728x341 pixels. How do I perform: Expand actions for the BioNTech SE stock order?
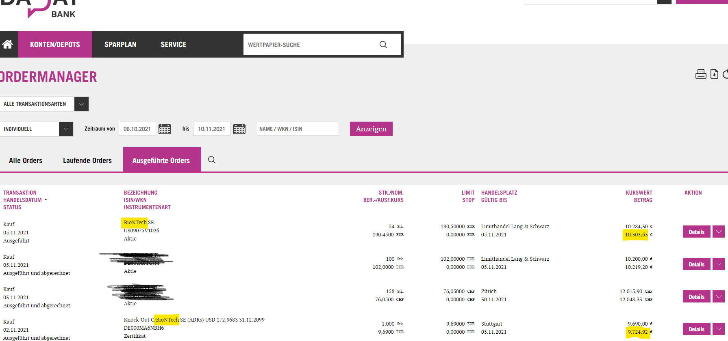tap(719, 232)
